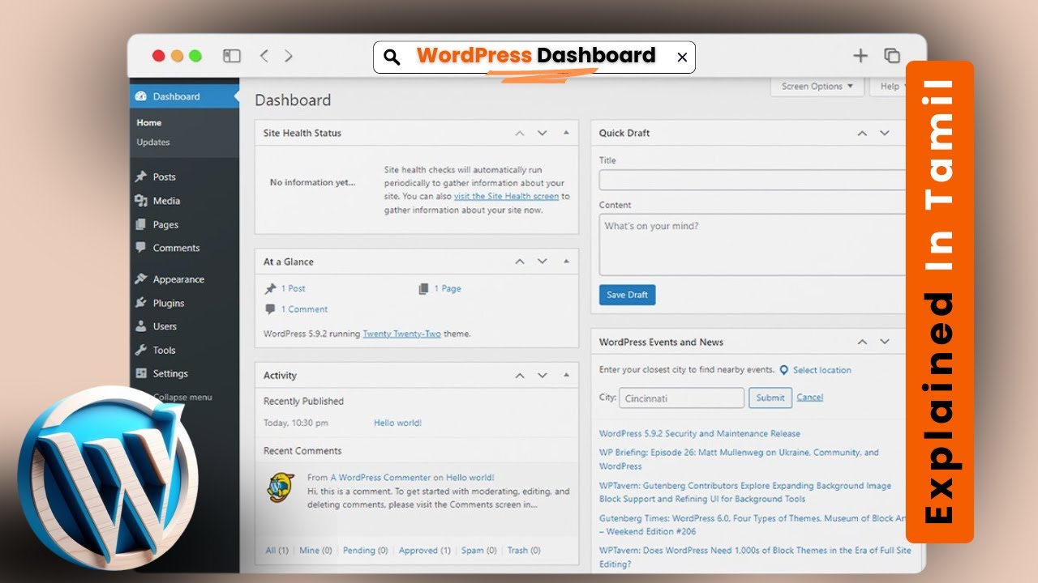1038x583 pixels.
Task: Filter comments by Mine (0)
Action: tap(315, 551)
